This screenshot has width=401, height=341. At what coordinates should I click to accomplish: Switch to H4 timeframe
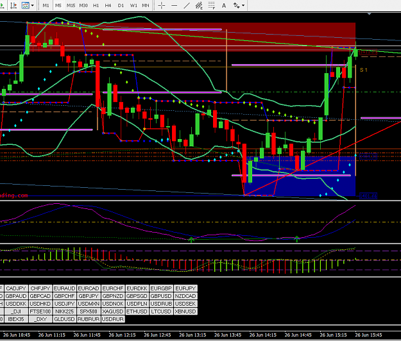click(108, 5)
